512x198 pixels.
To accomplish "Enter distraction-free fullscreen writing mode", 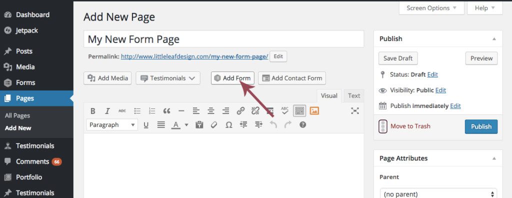I will tap(355, 111).
